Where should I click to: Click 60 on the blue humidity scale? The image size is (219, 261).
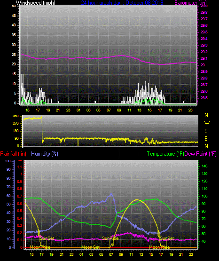click(x=8, y=196)
